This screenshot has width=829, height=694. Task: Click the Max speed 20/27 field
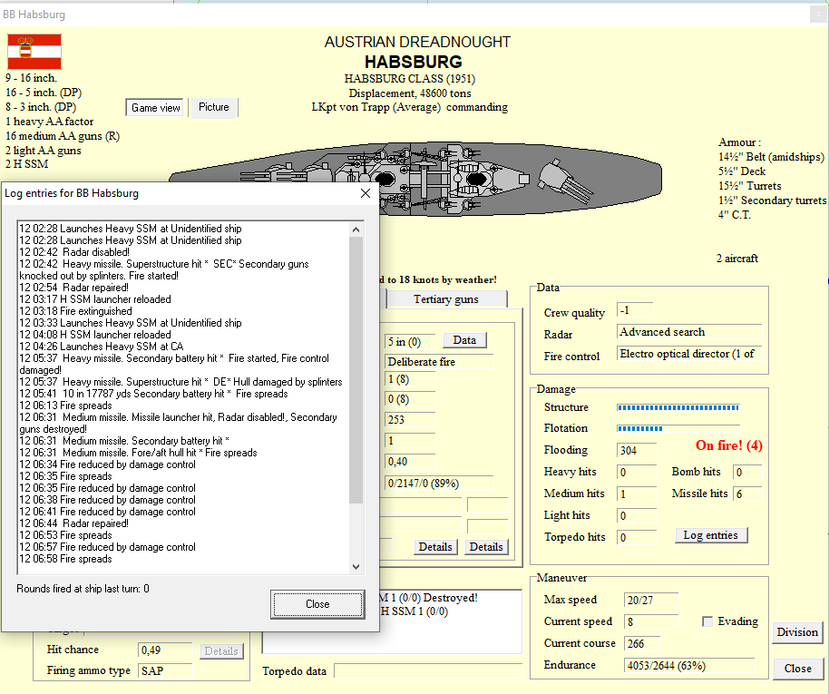(651, 601)
